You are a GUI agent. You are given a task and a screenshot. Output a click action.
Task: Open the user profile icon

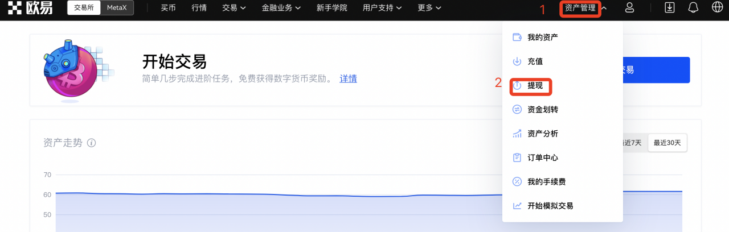tap(629, 8)
